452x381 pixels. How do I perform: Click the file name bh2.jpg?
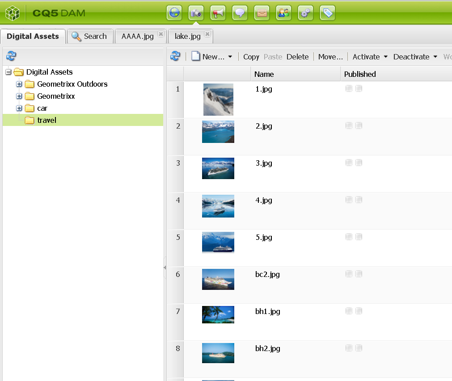point(267,349)
